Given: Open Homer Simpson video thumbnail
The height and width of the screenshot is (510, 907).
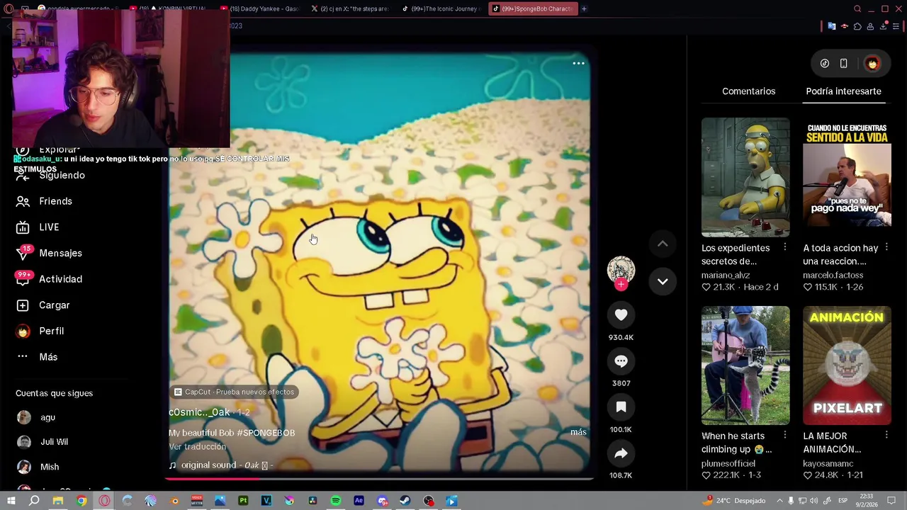Looking at the screenshot, I should tap(745, 177).
